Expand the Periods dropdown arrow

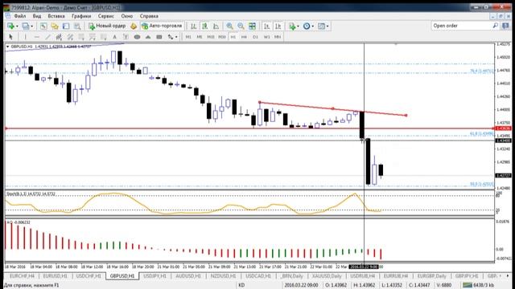(x=312, y=26)
